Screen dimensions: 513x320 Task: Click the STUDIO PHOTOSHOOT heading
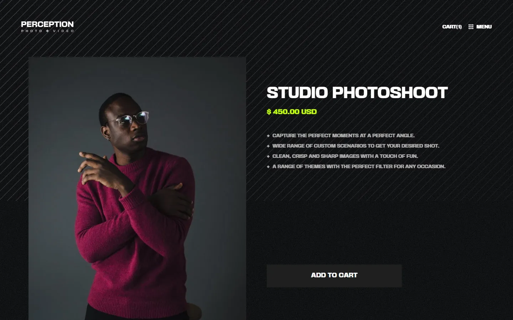(357, 93)
